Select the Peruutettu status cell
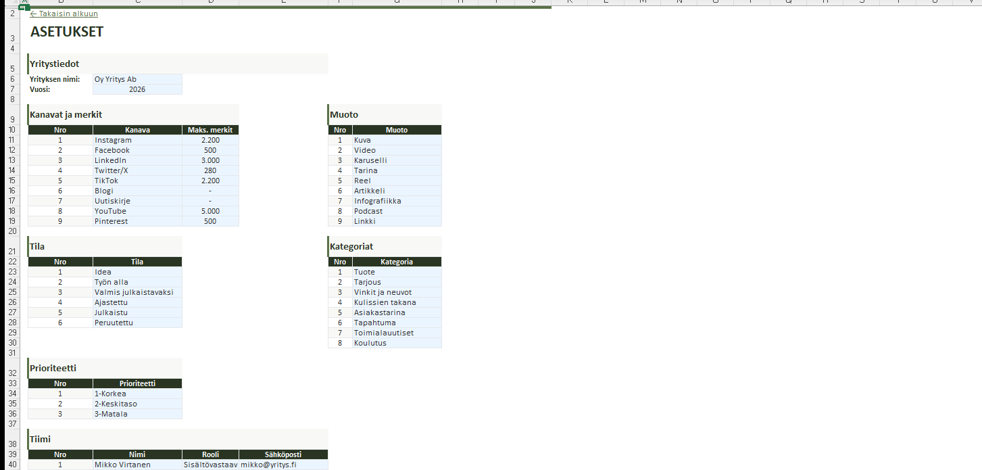 137,323
